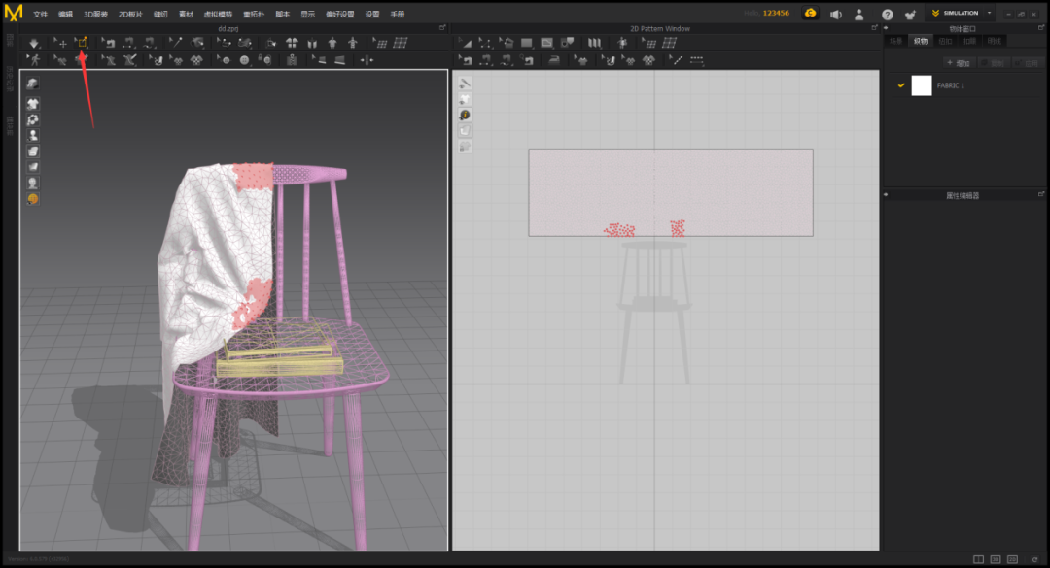Viewport: 1050px width, 568px height.
Task: Toggle the garment display icon in 3D viewport
Action: (x=33, y=104)
